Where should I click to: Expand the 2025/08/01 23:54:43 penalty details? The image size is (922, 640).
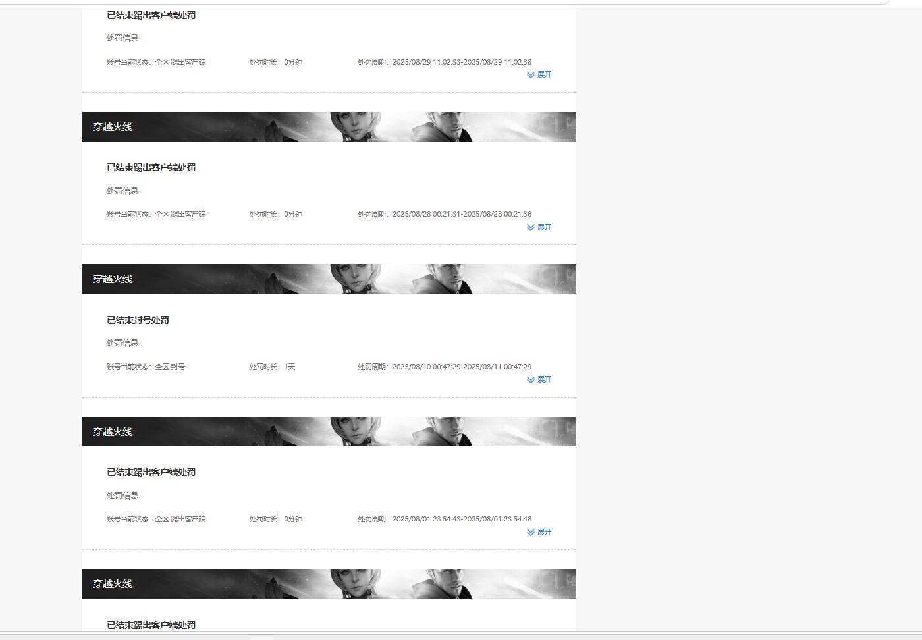[539, 532]
